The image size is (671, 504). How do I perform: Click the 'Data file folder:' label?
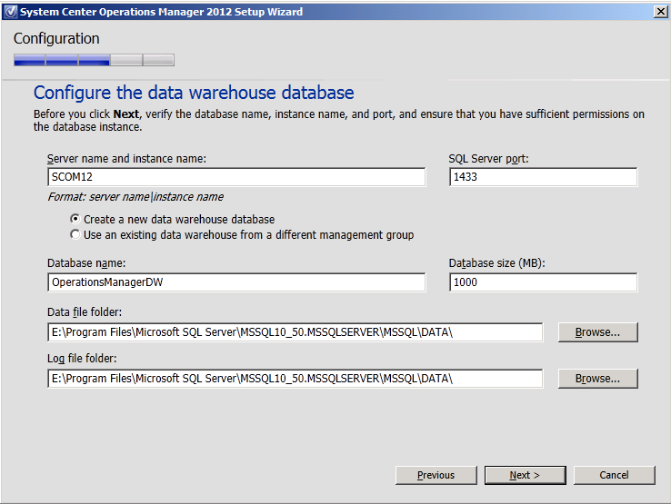(x=85, y=312)
